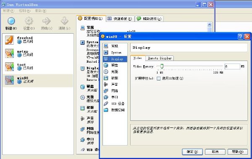Select the netxp virtual machine
Screen dimensions: 252x159
38,53
